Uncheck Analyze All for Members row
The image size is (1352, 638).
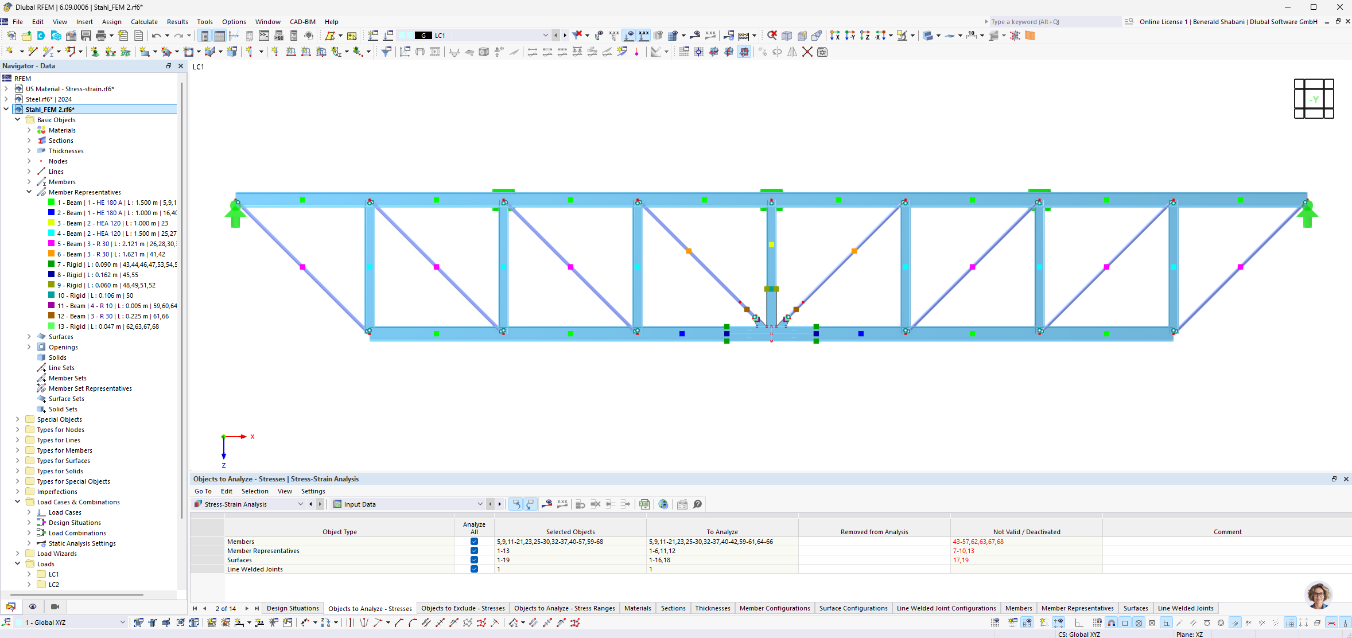474,542
